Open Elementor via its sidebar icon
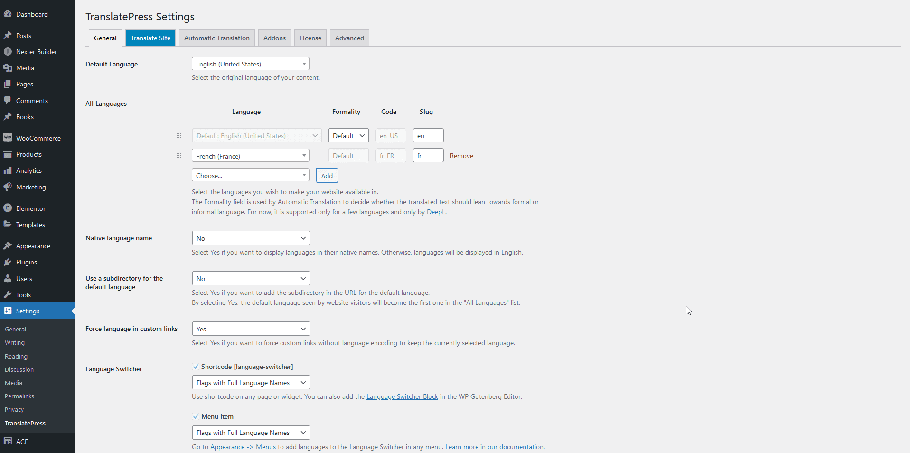The height and width of the screenshot is (453, 910). (8, 208)
